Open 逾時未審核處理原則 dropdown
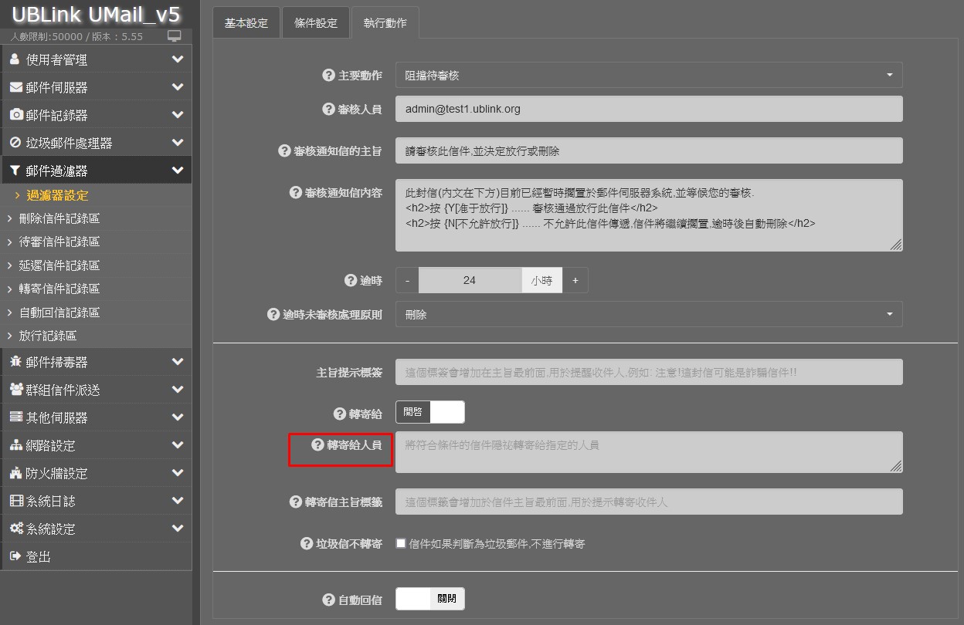 click(648, 315)
